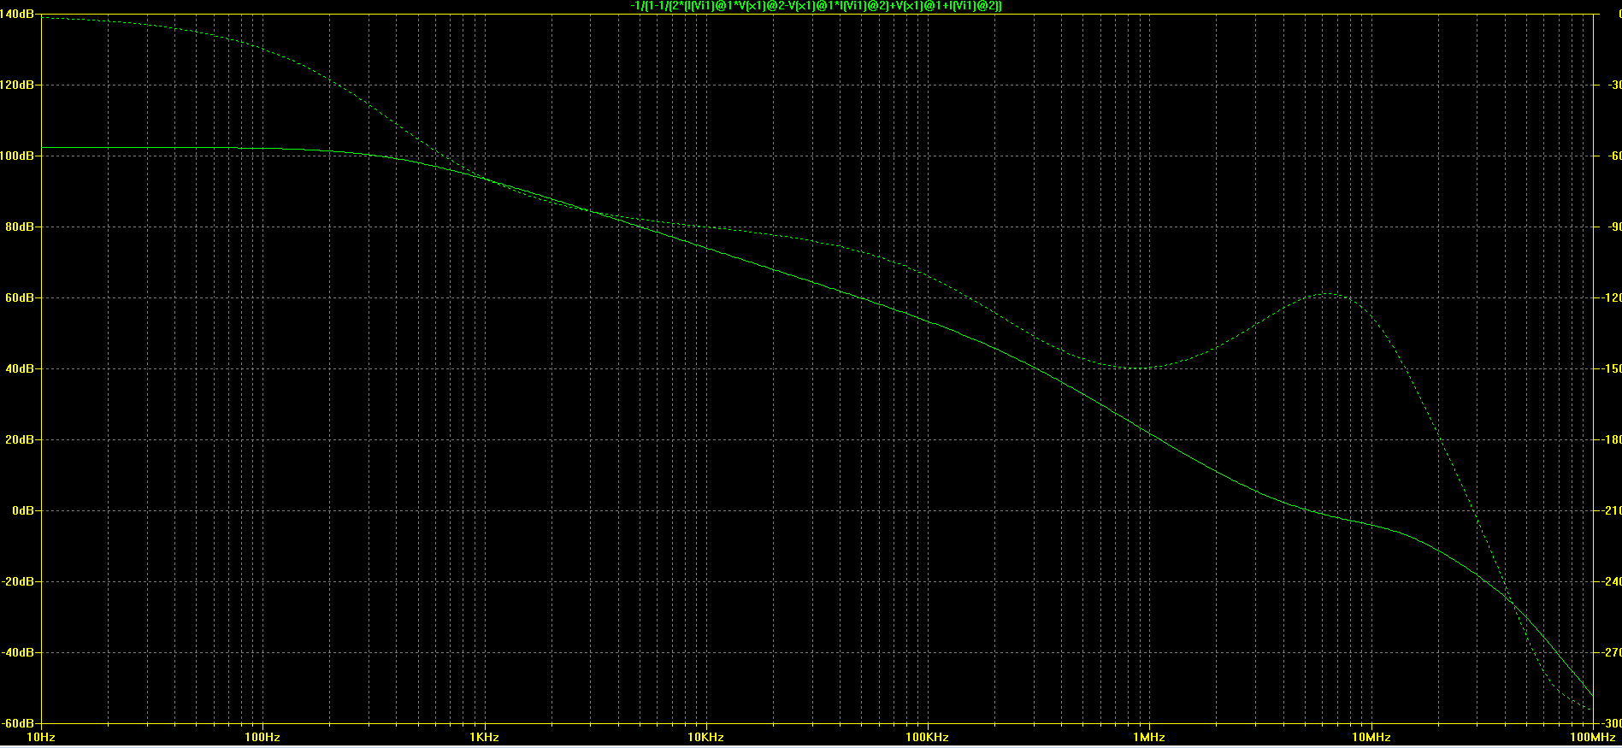Click the -40dB label on the magnitude axis
Viewport: 1622px width, 748px height.
19,653
